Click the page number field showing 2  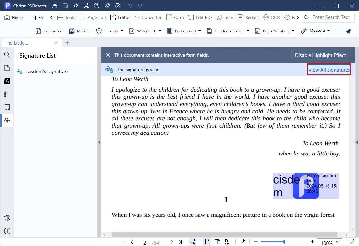[145, 243]
